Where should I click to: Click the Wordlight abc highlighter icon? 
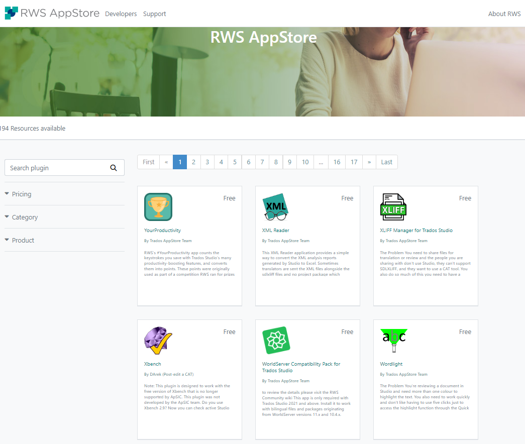pyautogui.click(x=393, y=340)
